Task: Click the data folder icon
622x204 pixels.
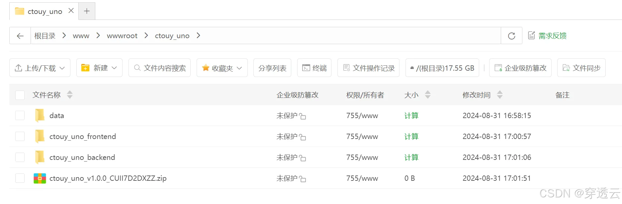Action: tap(40, 115)
